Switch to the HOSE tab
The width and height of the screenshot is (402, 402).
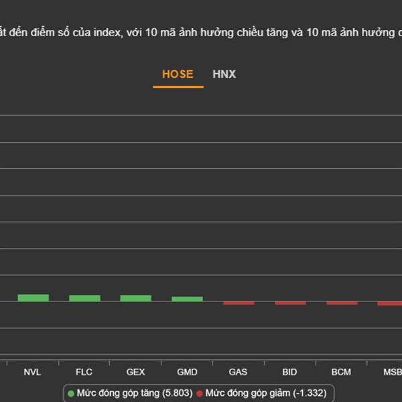[178, 74]
